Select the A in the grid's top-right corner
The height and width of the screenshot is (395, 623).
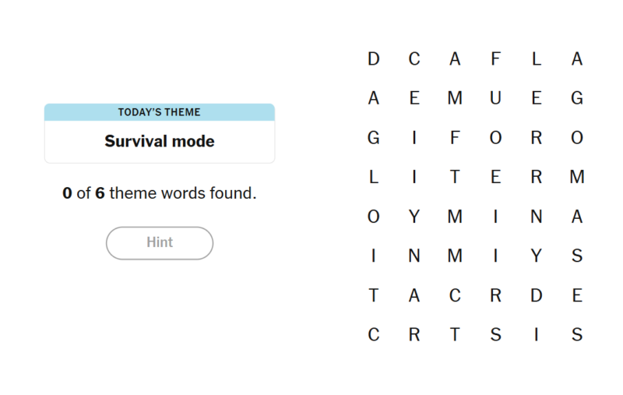pos(576,58)
